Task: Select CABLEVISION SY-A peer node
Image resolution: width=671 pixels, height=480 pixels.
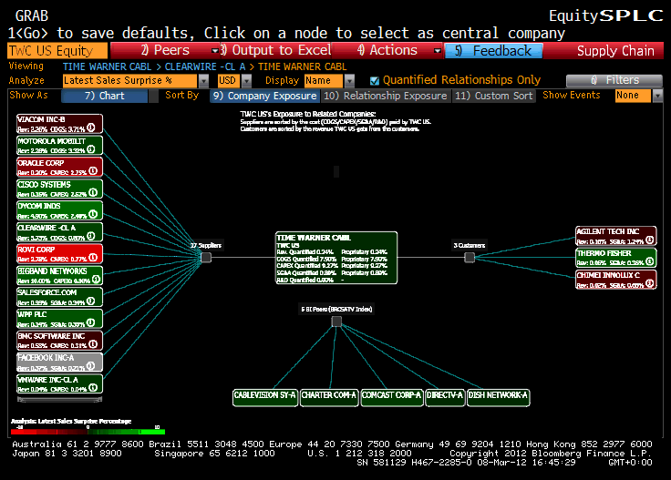Action: (265, 397)
